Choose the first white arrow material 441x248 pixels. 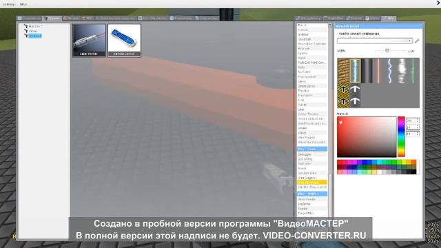[355, 90]
